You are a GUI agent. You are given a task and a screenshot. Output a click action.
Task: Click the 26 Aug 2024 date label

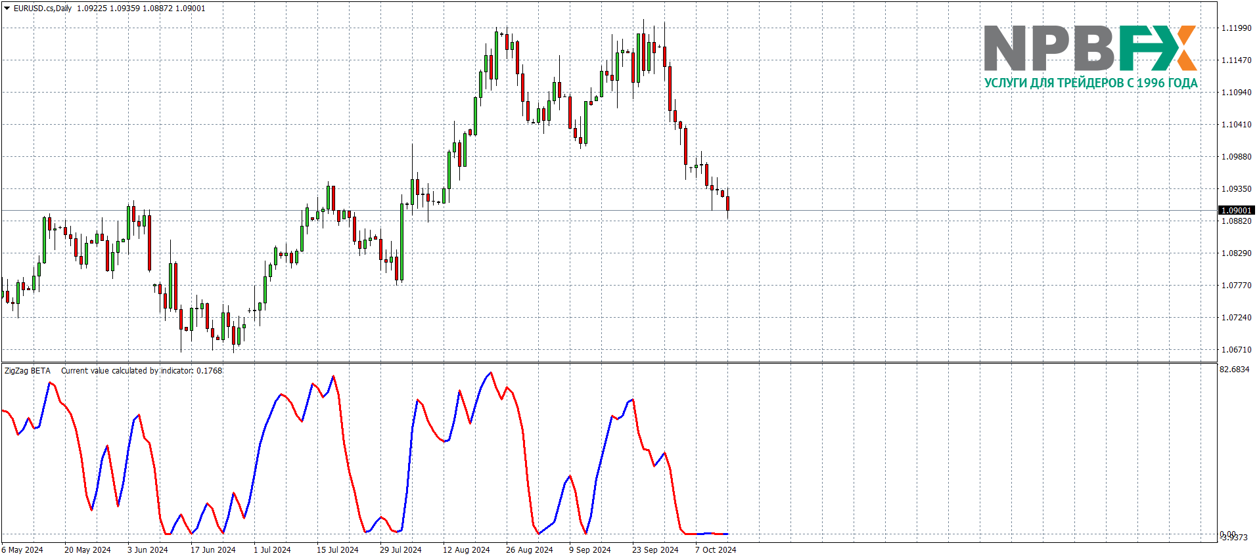[530, 550]
